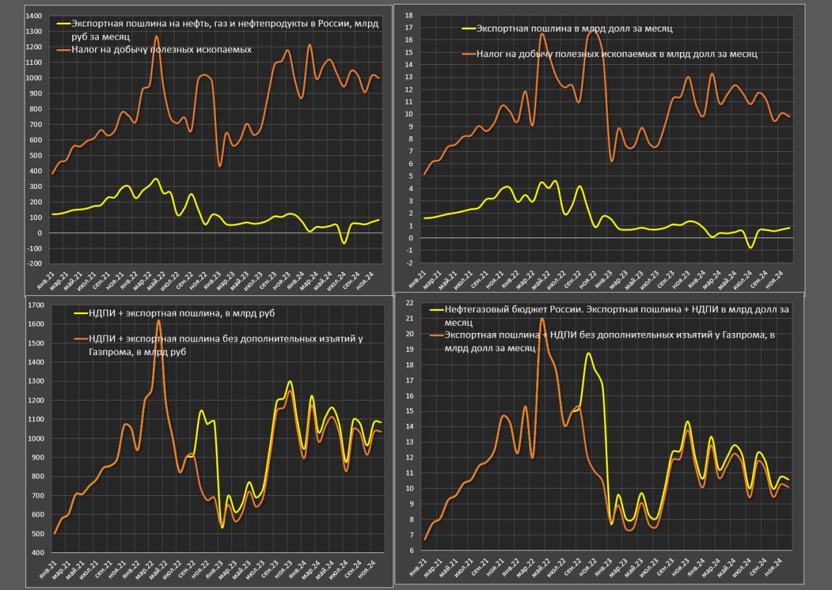Click orange legend line beside 'Налог на добычу полезных ископаемых' in top-left chart
The height and width of the screenshot is (590, 832).
[x=63, y=49]
